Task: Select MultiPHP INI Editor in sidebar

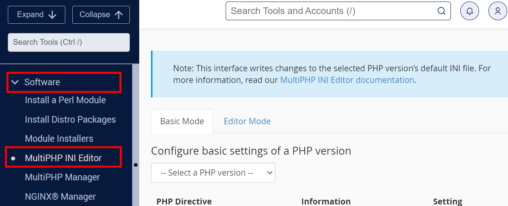Action: pos(63,158)
